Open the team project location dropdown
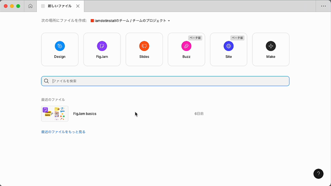 point(130,21)
